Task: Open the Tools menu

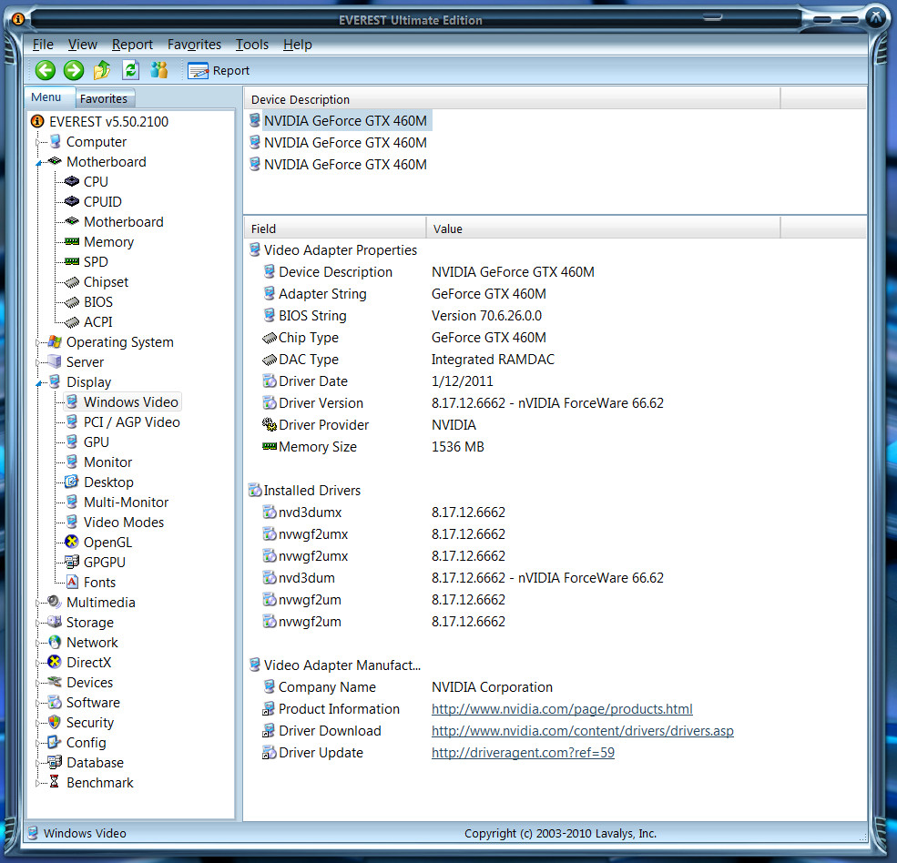Action: [251, 45]
